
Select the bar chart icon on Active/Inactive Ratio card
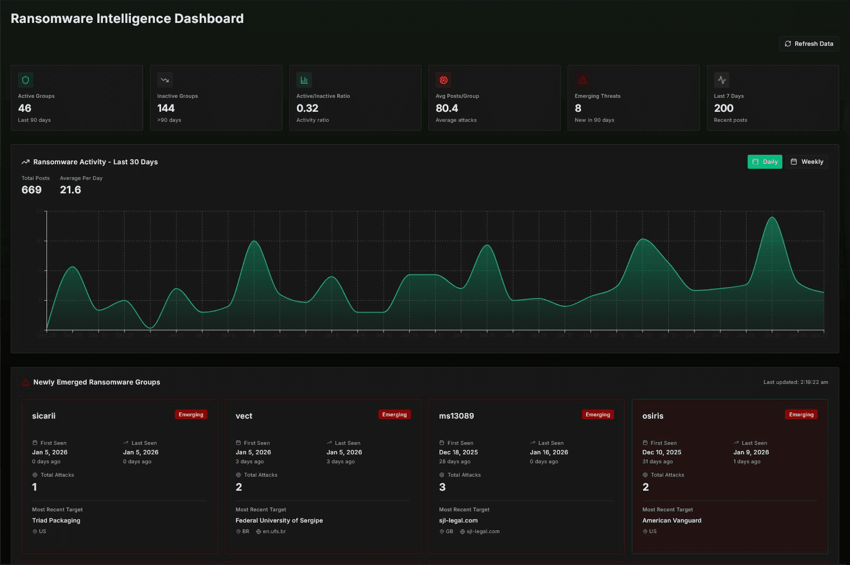tap(304, 80)
